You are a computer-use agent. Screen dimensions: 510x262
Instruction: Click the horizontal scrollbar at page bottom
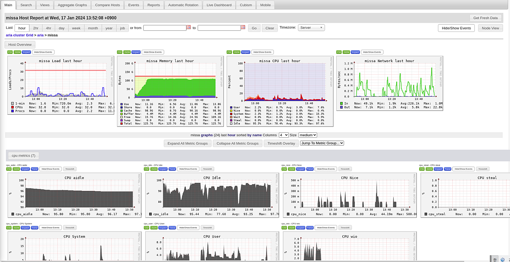point(223,261)
